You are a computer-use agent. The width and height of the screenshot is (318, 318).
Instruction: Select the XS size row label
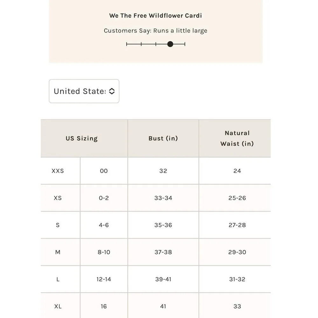point(58,198)
